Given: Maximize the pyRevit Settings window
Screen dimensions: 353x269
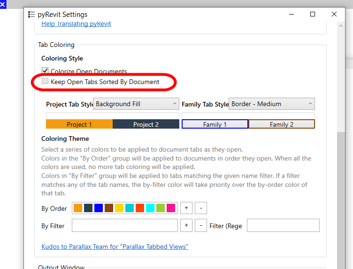Looking at the screenshot, I should tap(313, 14).
